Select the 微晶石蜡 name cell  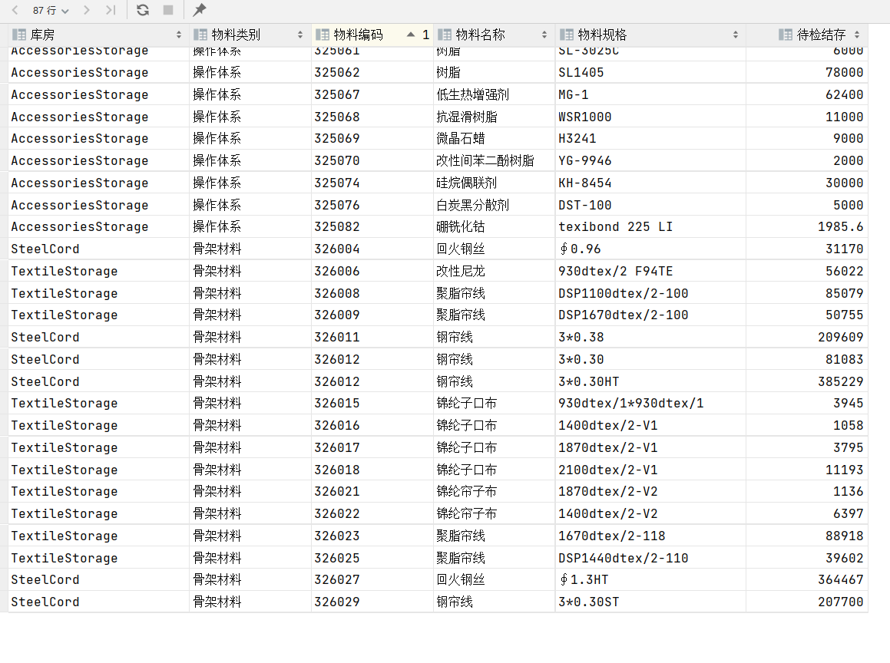[x=495, y=138]
